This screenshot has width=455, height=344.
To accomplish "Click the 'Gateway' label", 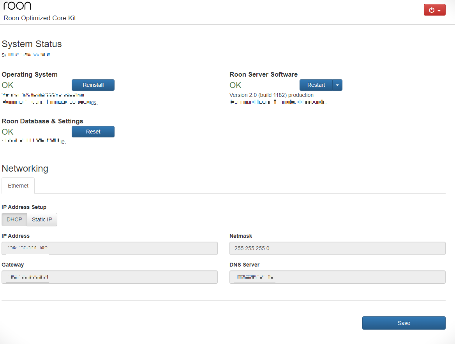I will [13, 265].
